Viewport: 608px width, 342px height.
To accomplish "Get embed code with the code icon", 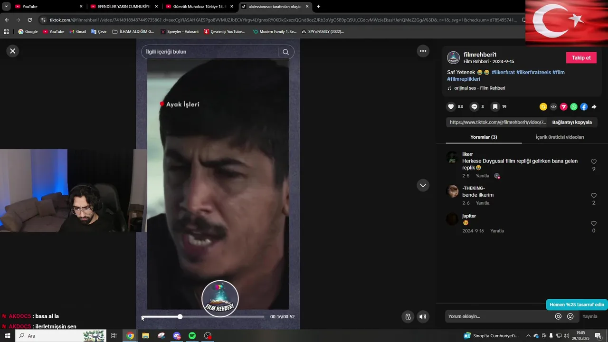I will [x=553, y=107].
